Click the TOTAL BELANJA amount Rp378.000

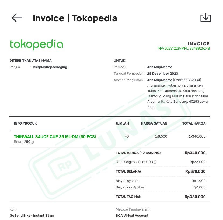pos(195,171)
